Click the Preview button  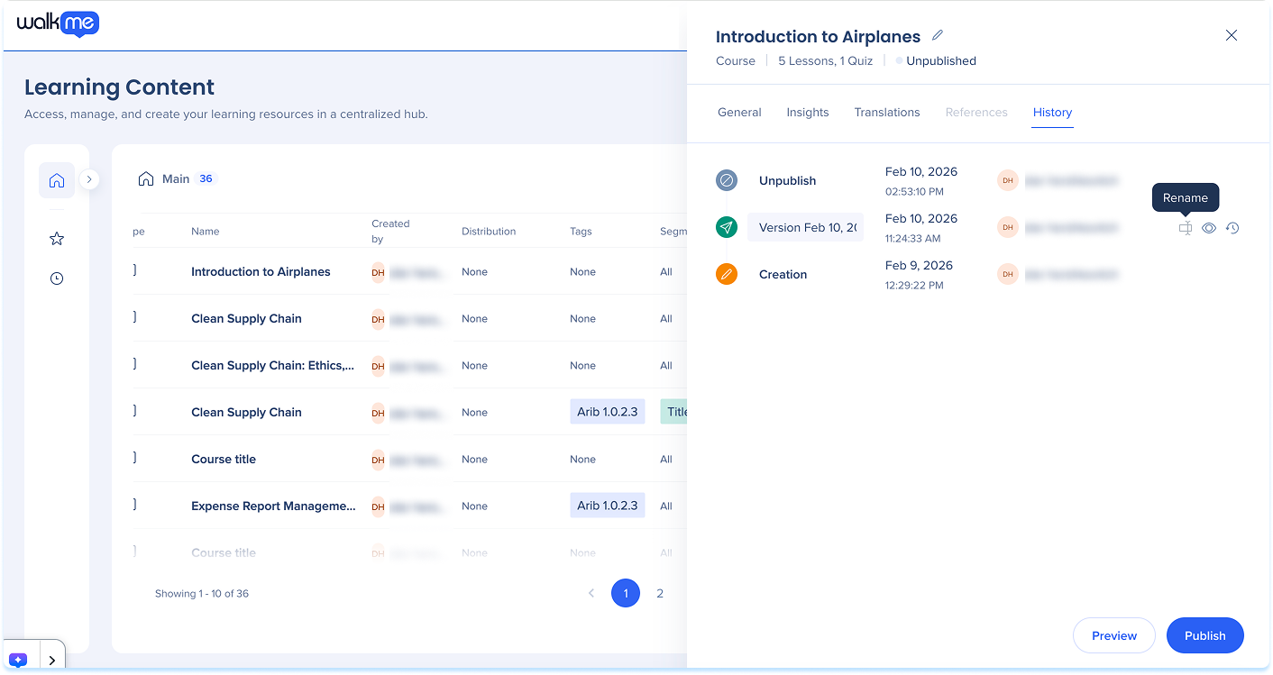pyautogui.click(x=1113, y=635)
